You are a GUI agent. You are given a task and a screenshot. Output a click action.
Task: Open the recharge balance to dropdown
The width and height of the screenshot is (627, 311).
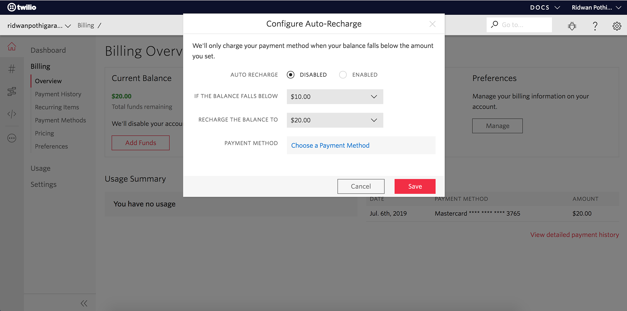pyautogui.click(x=335, y=120)
